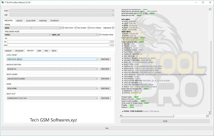214x136 pixels.
Task: Click the DA file path input field
Action: [59, 42]
